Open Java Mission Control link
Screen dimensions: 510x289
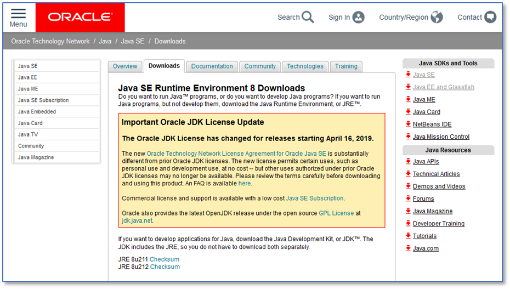point(441,137)
